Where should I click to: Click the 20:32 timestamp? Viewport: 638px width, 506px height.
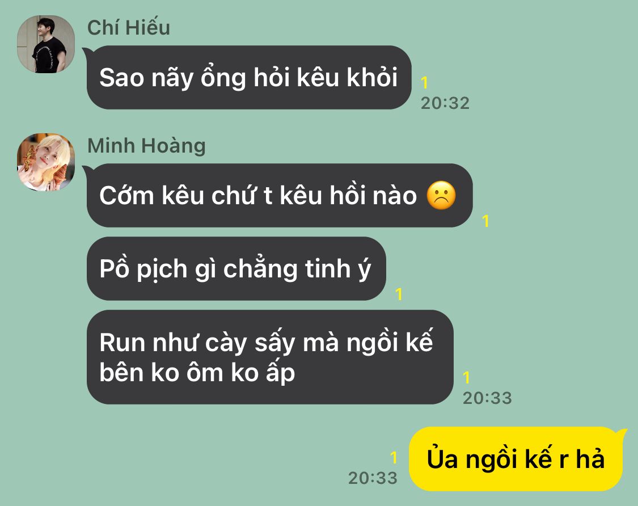(445, 103)
